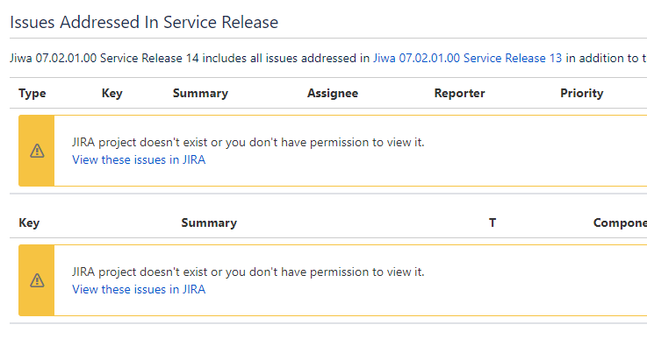Viewport: 647px width, 353px height.
Task: Open Jiwa 07.02.01.00 Service Release 13 link
Action: coord(467,58)
